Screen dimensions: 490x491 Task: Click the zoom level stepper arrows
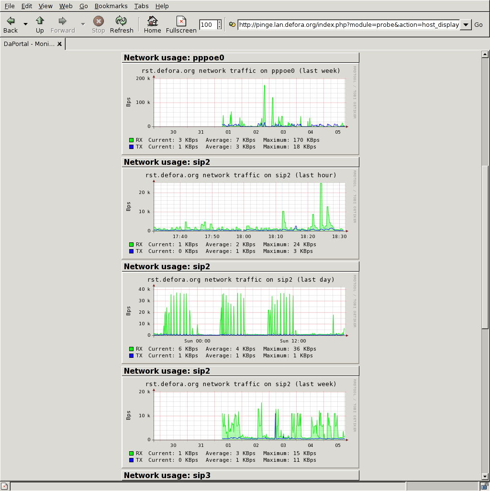pos(220,25)
